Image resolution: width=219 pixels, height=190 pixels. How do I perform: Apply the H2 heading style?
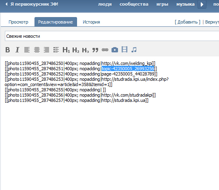76,50
